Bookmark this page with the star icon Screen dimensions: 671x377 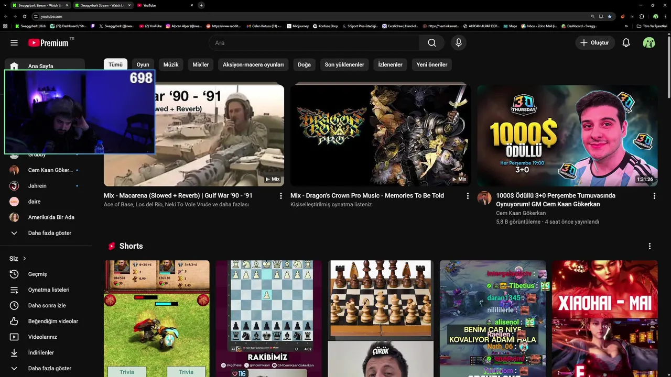click(x=609, y=16)
